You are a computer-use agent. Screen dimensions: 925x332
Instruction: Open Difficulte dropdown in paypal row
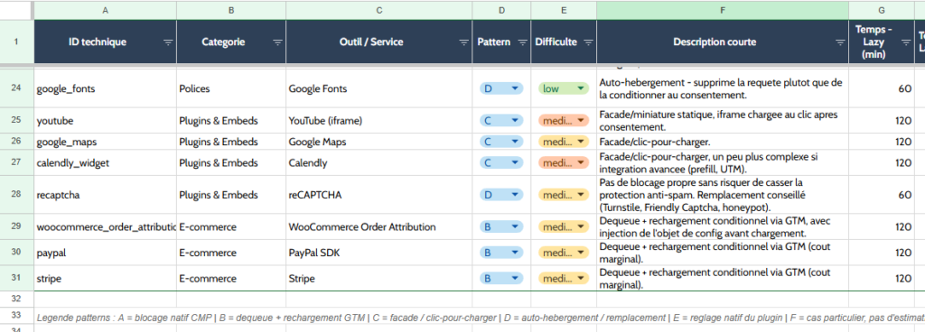pyautogui.click(x=564, y=253)
